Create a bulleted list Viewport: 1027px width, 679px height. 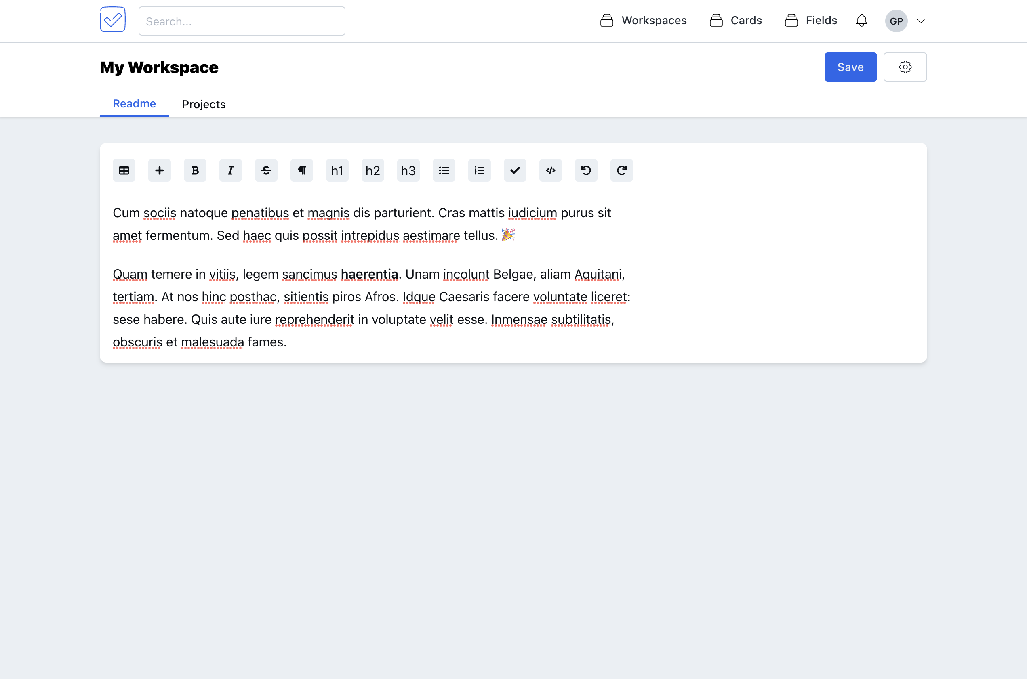point(444,170)
